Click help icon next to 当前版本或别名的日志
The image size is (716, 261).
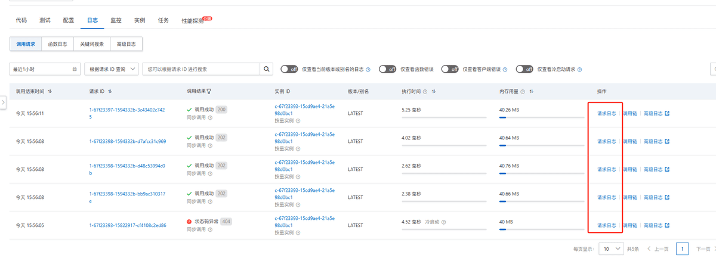[x=368, y=69]
